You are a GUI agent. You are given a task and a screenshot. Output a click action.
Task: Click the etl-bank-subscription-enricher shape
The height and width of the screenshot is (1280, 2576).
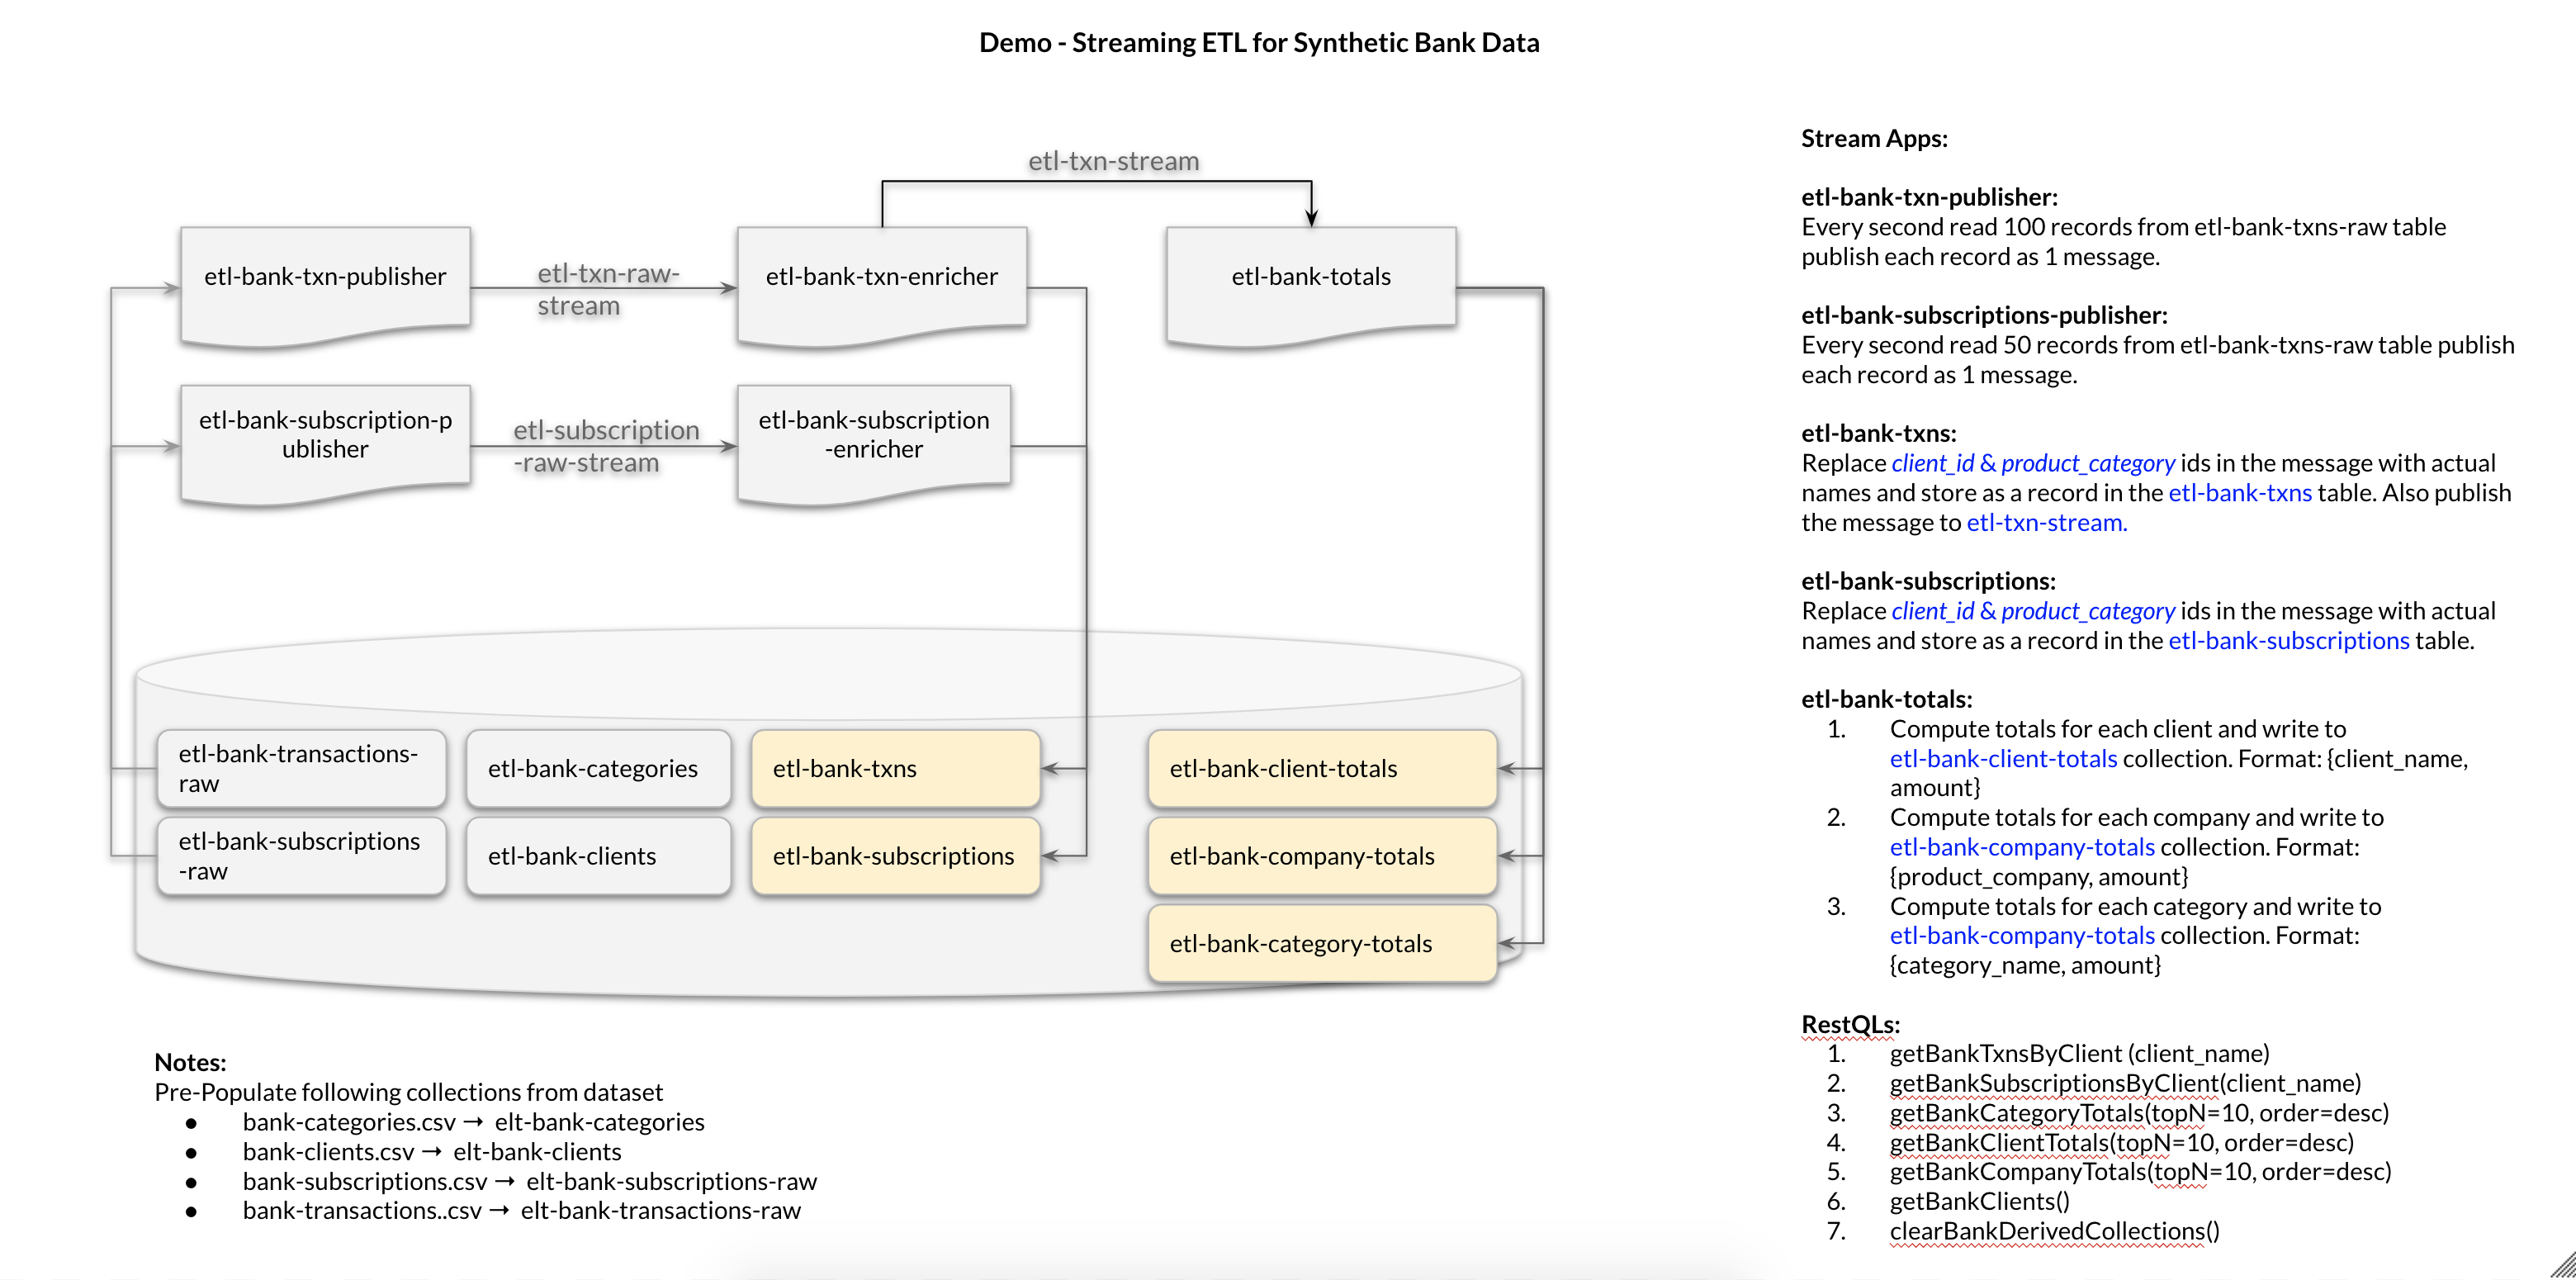point(873,435)
